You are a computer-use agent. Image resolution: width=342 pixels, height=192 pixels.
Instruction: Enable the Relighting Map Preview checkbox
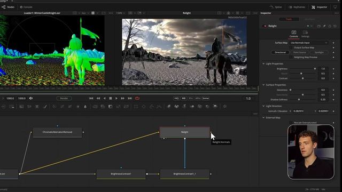coord(291,57)
